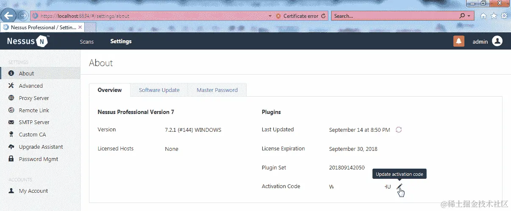Click the Remote Link icon in sidebar
This screenshot has height=211, width=511.
[11, 110]
